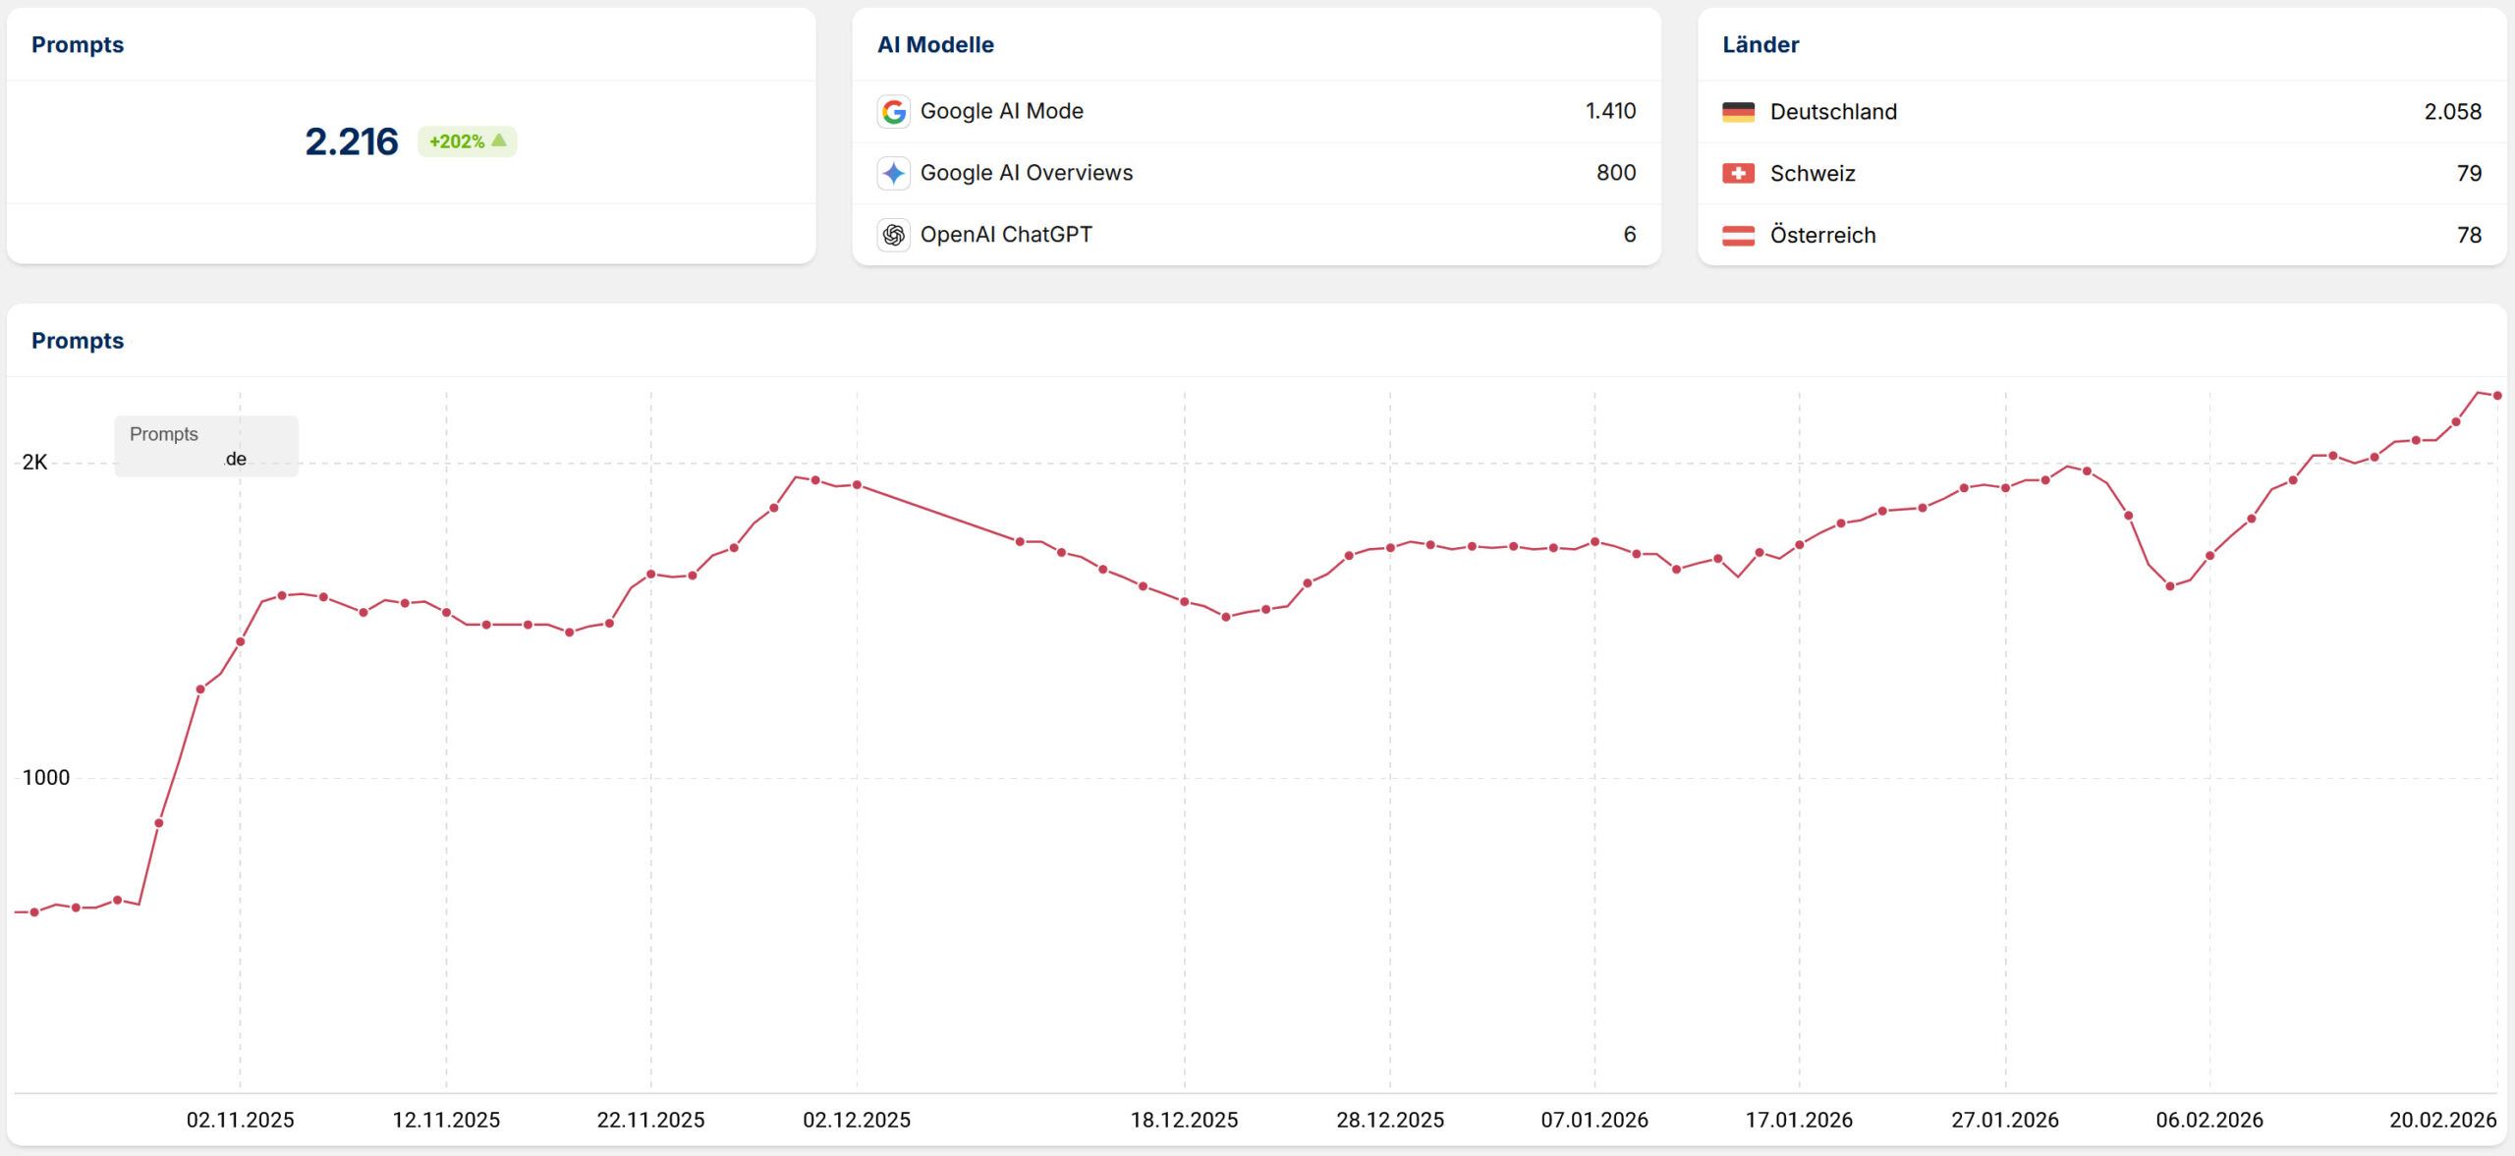Click the Prompts chart legend box
This screenshot has height=1156, width=2515.
pos(206,446)
